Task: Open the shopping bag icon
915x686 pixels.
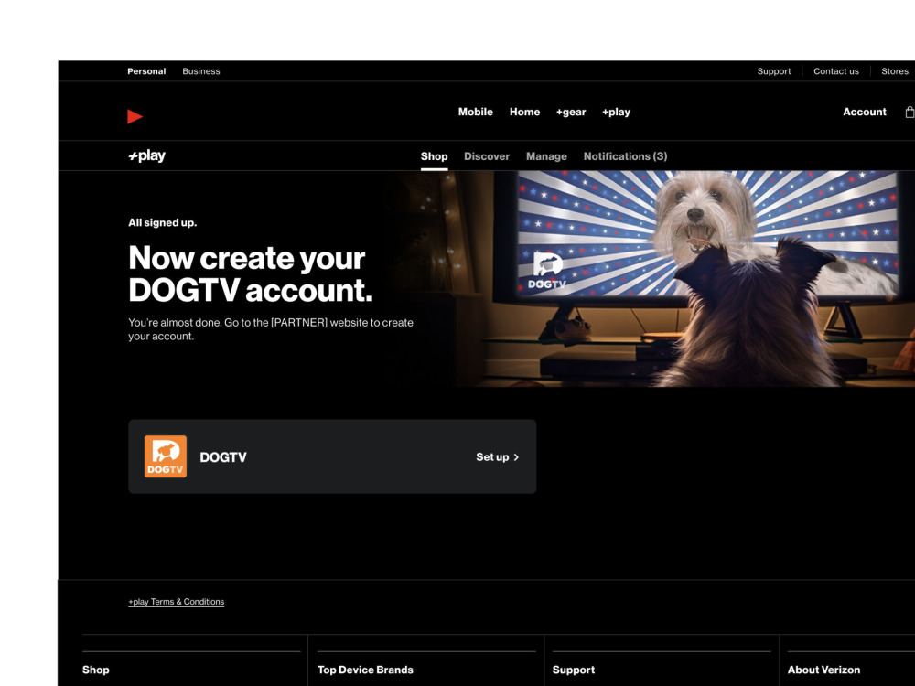Action: pyautogui.click(x=910, y=112)
